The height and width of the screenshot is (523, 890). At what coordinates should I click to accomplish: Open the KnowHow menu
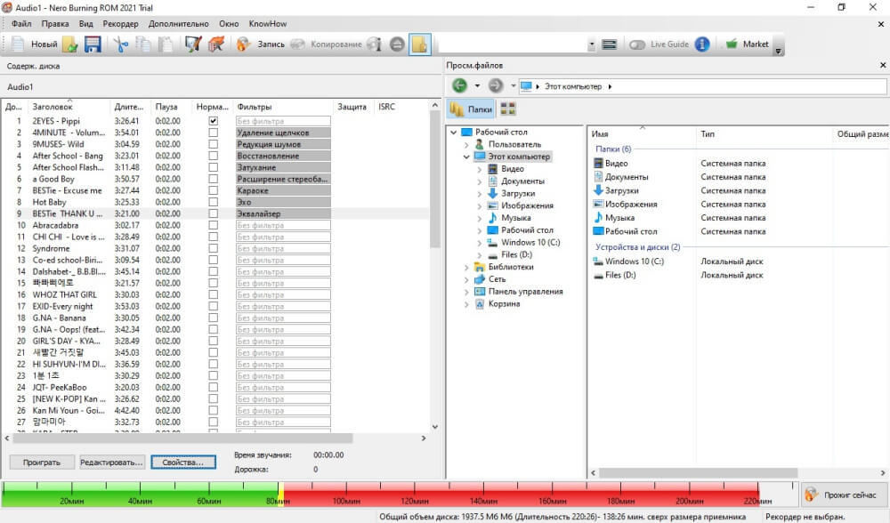(x=267, y=24)
